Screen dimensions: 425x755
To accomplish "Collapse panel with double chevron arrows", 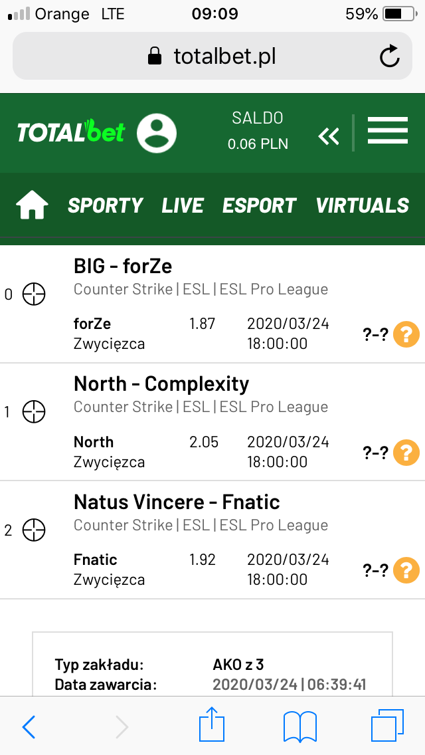I will 329,136.
